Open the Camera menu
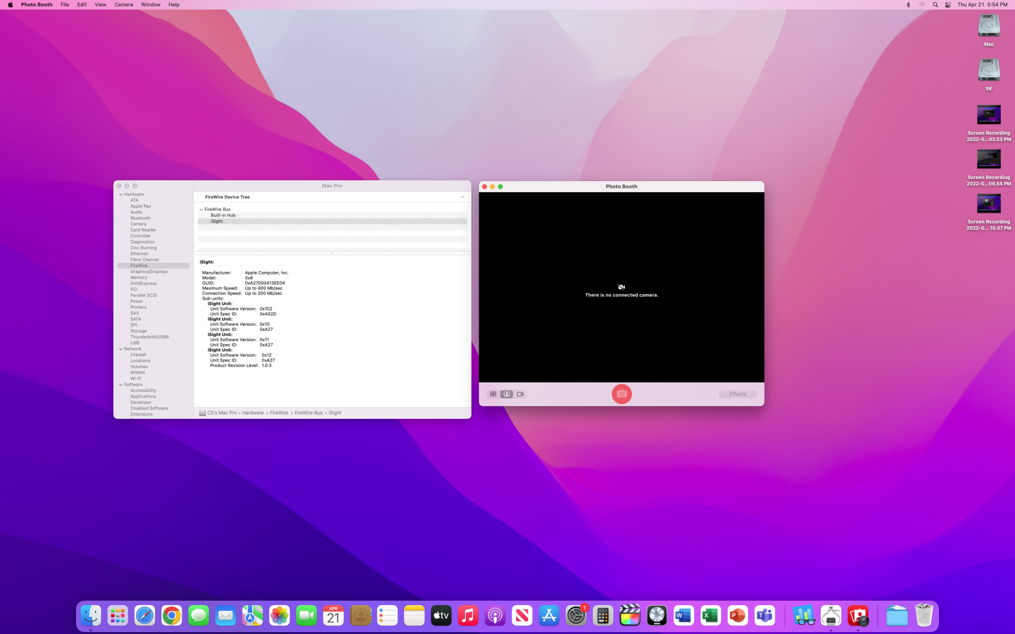1015x634 pixels. [x=123, y=5]
